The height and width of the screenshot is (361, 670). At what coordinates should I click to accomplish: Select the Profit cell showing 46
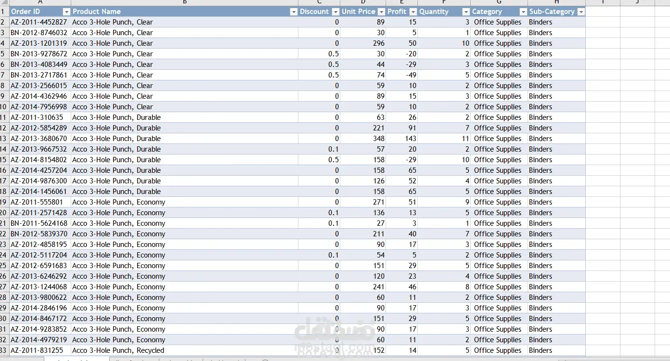click(401, 287)
